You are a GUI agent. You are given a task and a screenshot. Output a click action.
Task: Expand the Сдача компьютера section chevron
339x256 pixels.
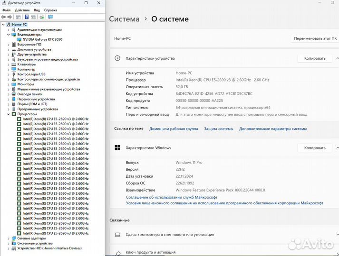(x=337, y=235)
